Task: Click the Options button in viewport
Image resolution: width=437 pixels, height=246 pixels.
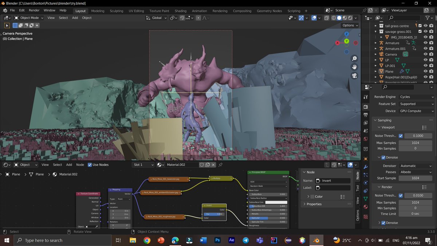Action: tap(350, 25)
